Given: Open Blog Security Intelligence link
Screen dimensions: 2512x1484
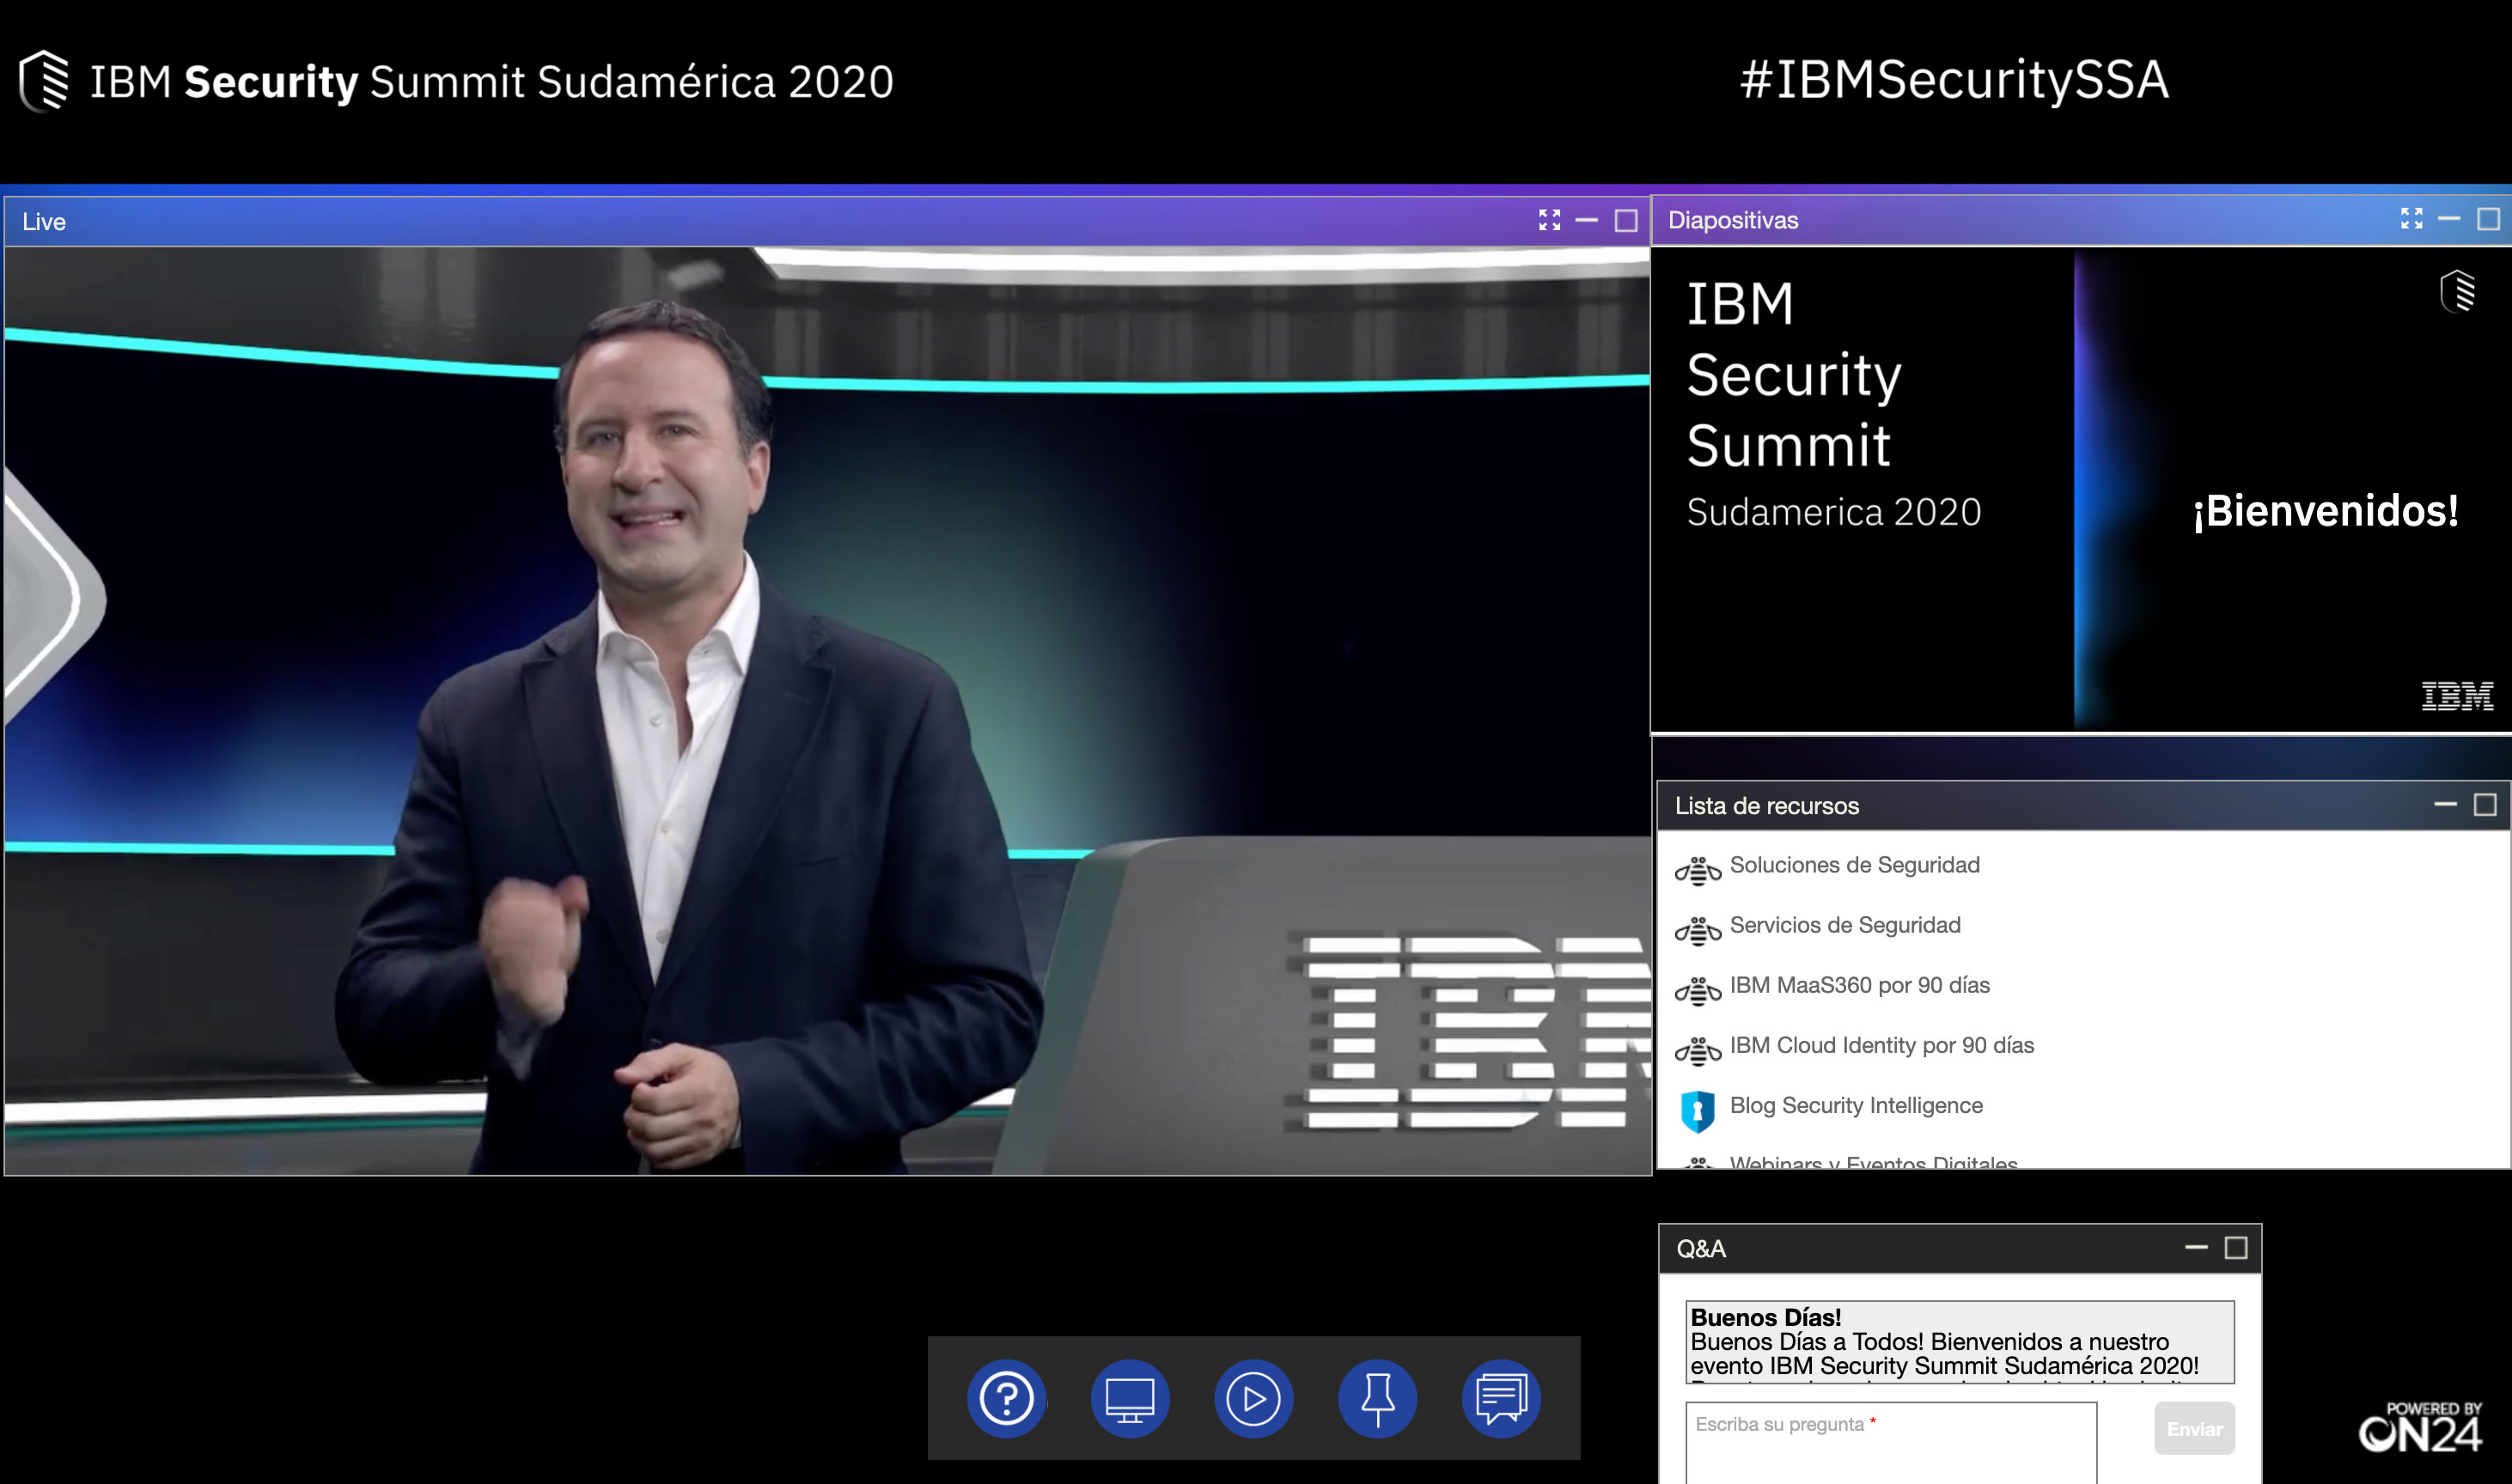Looking at the screenshot, I should 1855,1105.
